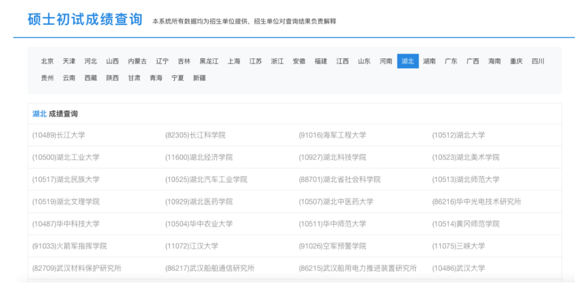Click (10523)湖北美术学院 link

[465, 157]
